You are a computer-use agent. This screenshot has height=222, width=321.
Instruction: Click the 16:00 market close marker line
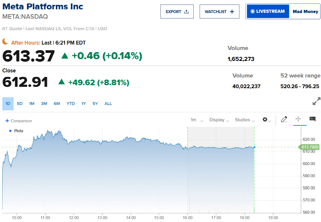tap(188, 170)
